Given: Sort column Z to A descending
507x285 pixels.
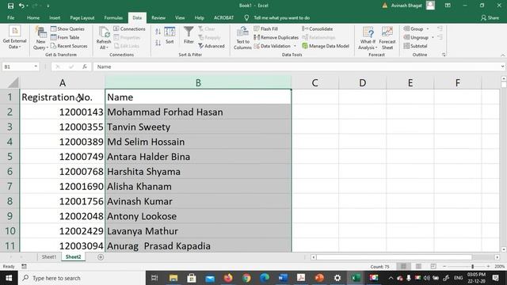Looking at the screenshot, I should (158, 43).
